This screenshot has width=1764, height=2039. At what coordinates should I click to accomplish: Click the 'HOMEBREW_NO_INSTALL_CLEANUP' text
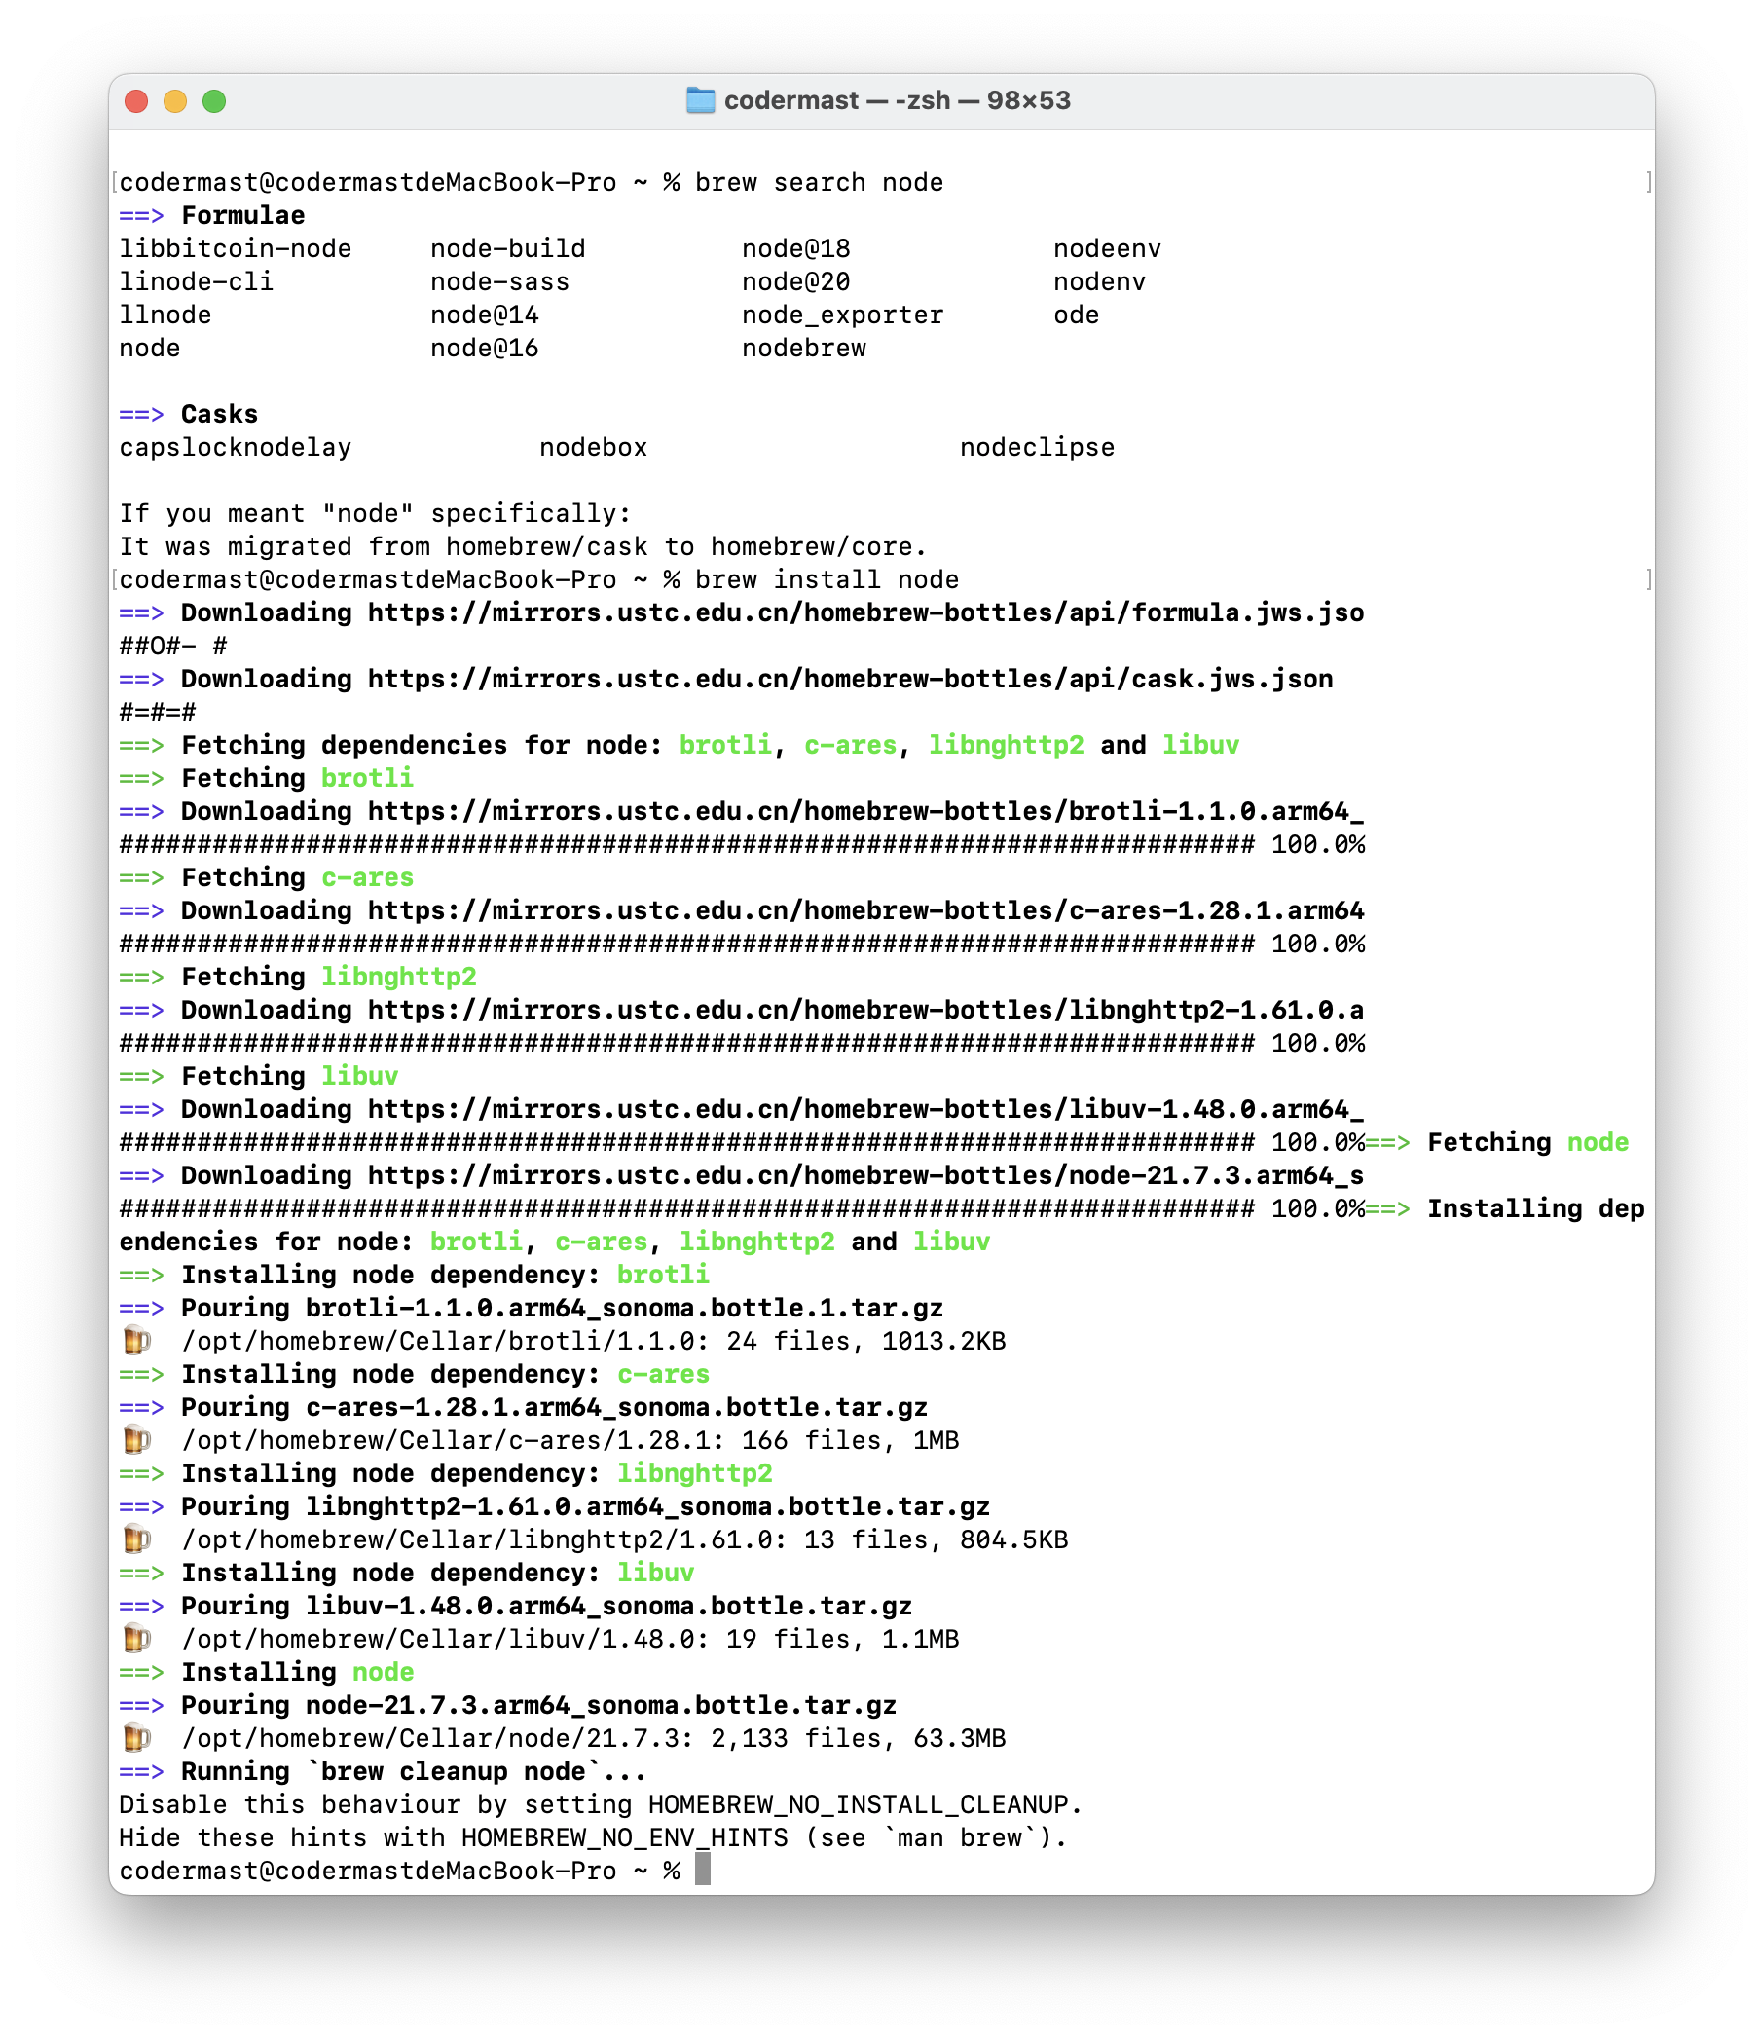tap(859, 1805)
